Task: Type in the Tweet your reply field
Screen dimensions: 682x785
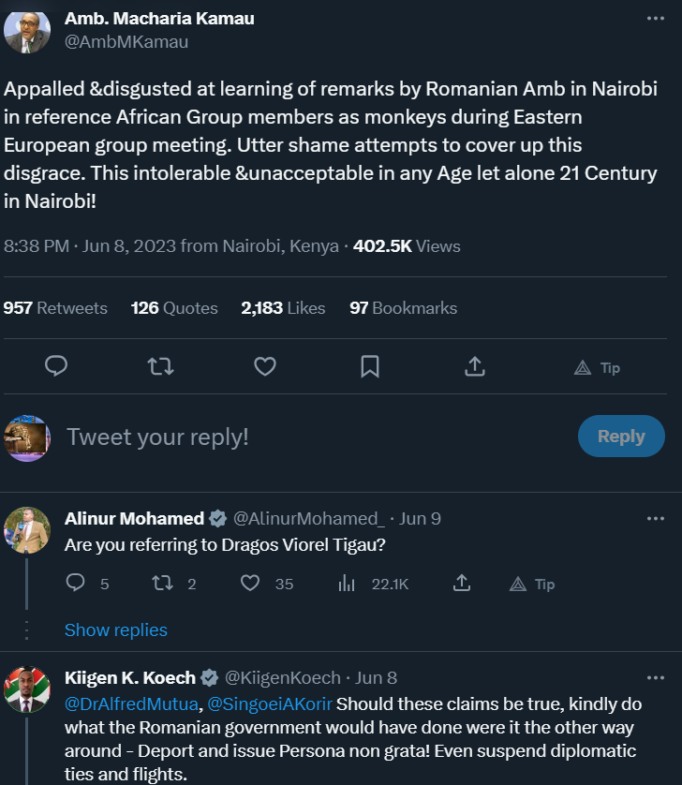Action: pyautogui.click(x=309, y=437)
